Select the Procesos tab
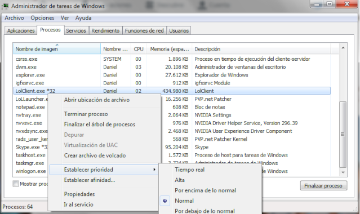Viewport: 360px width, 214px height. (50, 30)
